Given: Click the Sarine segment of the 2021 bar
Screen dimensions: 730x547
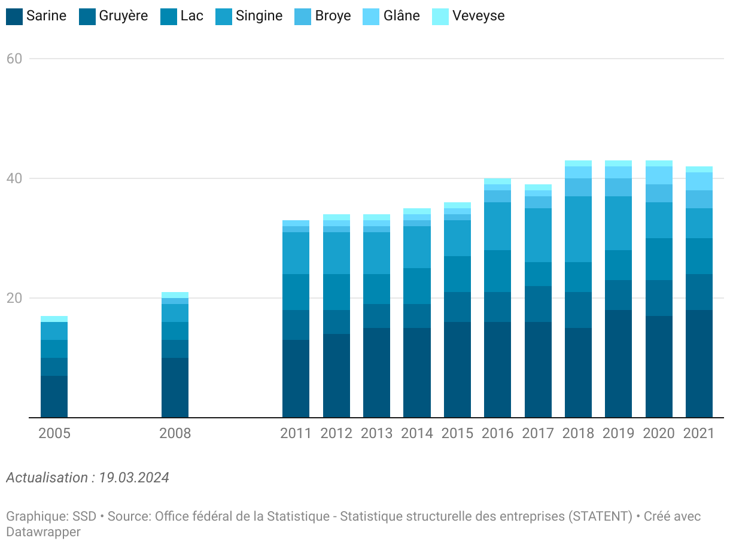Looking at the screenshot, I should pos(699,363).
